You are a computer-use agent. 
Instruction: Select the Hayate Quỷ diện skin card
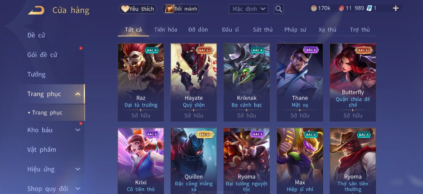(x=194, y=83)
